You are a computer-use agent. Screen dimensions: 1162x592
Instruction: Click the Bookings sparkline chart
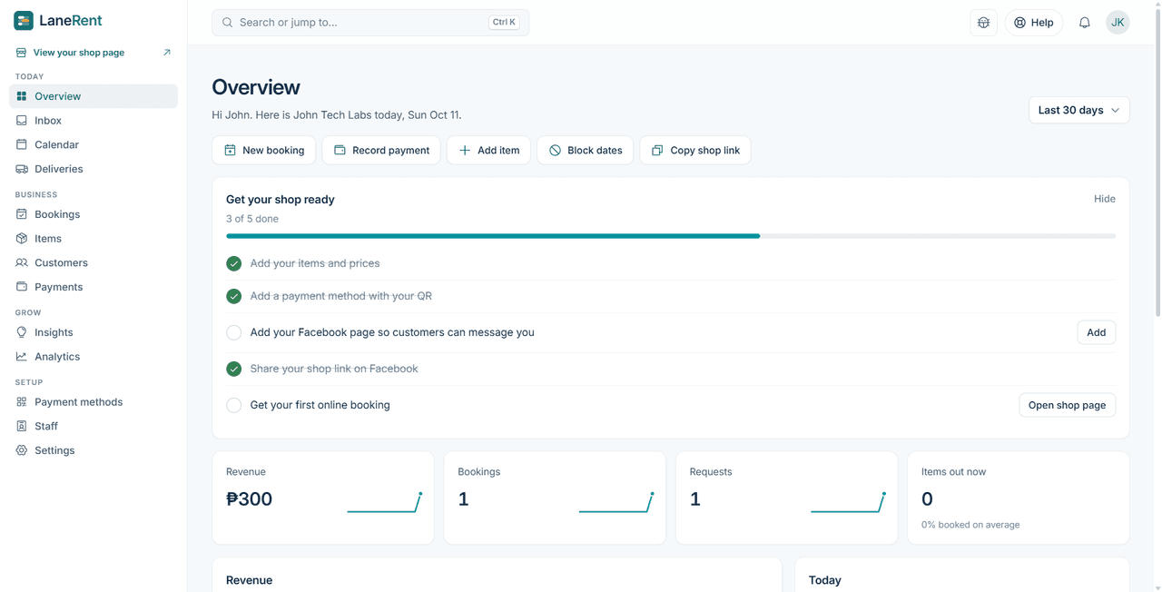tap(616, 502)
